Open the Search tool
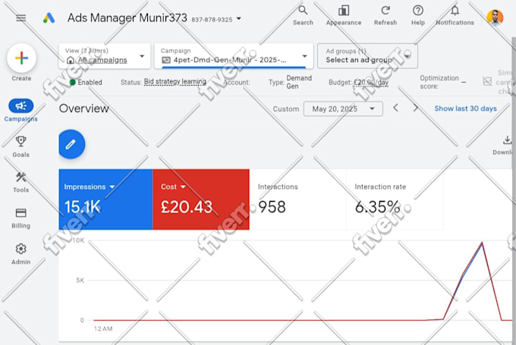 303,15
